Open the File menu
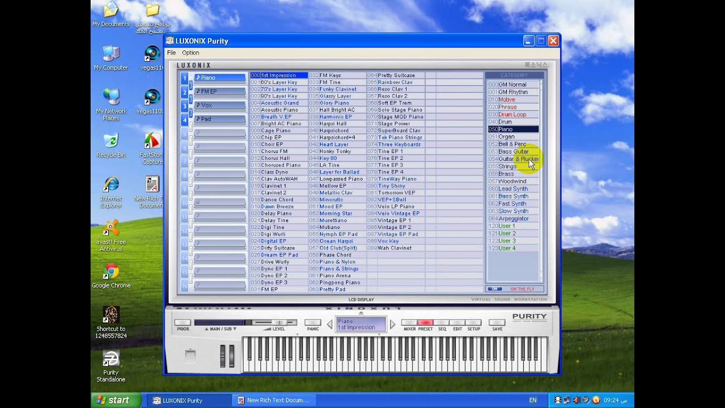Screen dimensions: 725x408 point(171,53)
